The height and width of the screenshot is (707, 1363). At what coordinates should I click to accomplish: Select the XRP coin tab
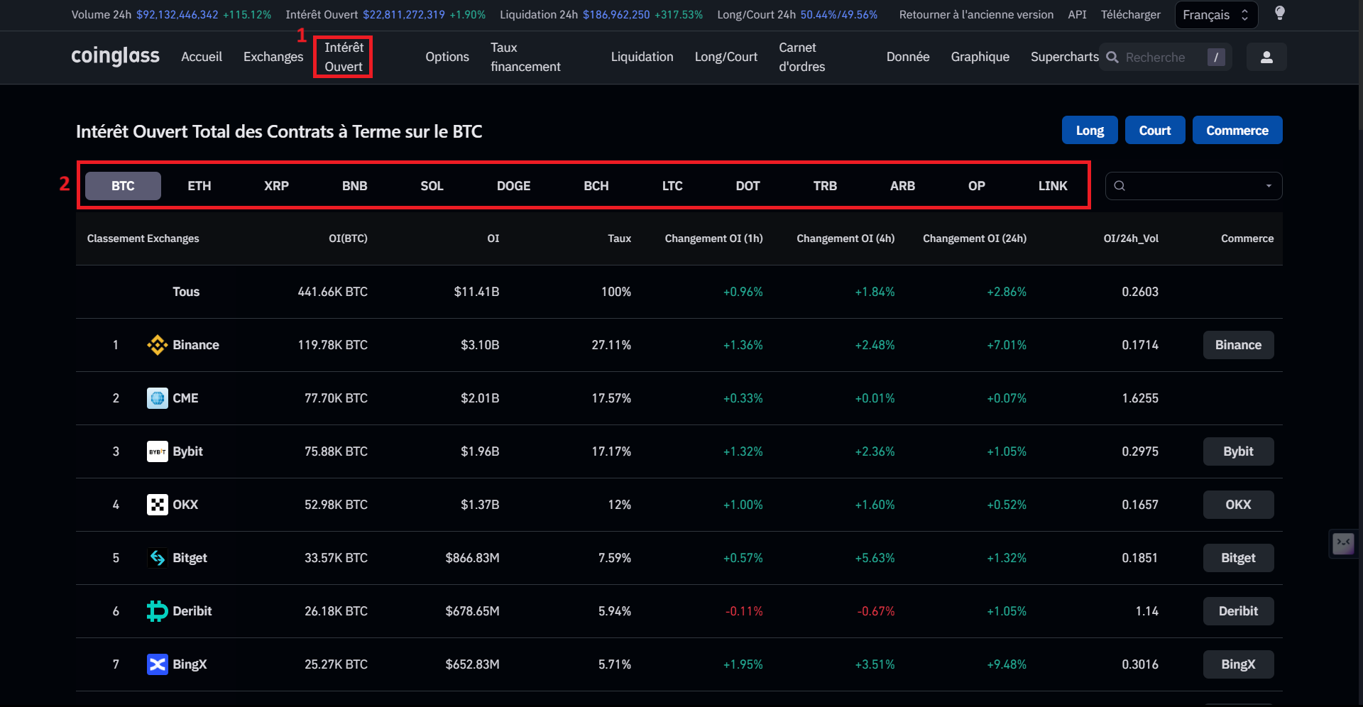click(276, 186)
